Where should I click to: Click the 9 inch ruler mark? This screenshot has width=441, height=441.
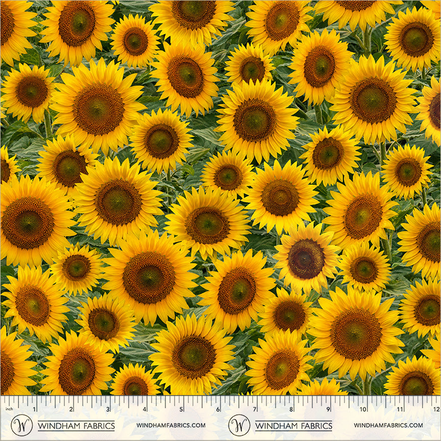click(328, 409)
